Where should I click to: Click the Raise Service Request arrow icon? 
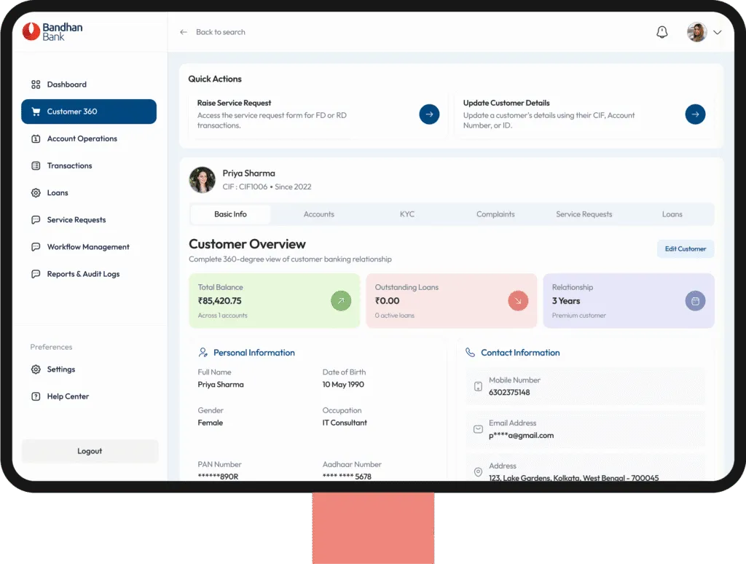tap(429, 114)
